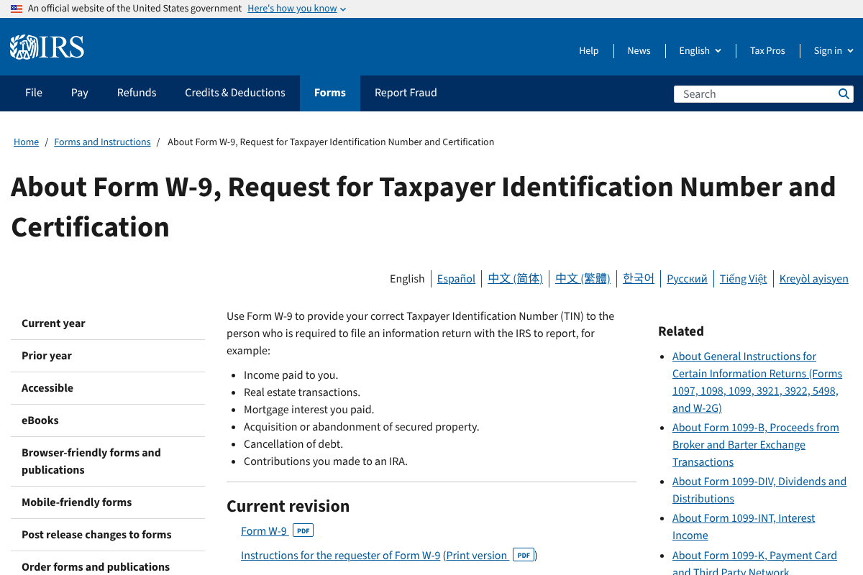Image resolution: width=863 pixels, height=575 pixels.
Task: Open Browser-friendly forms and publications
Action: pyautogui.click(x=108, y=461)
